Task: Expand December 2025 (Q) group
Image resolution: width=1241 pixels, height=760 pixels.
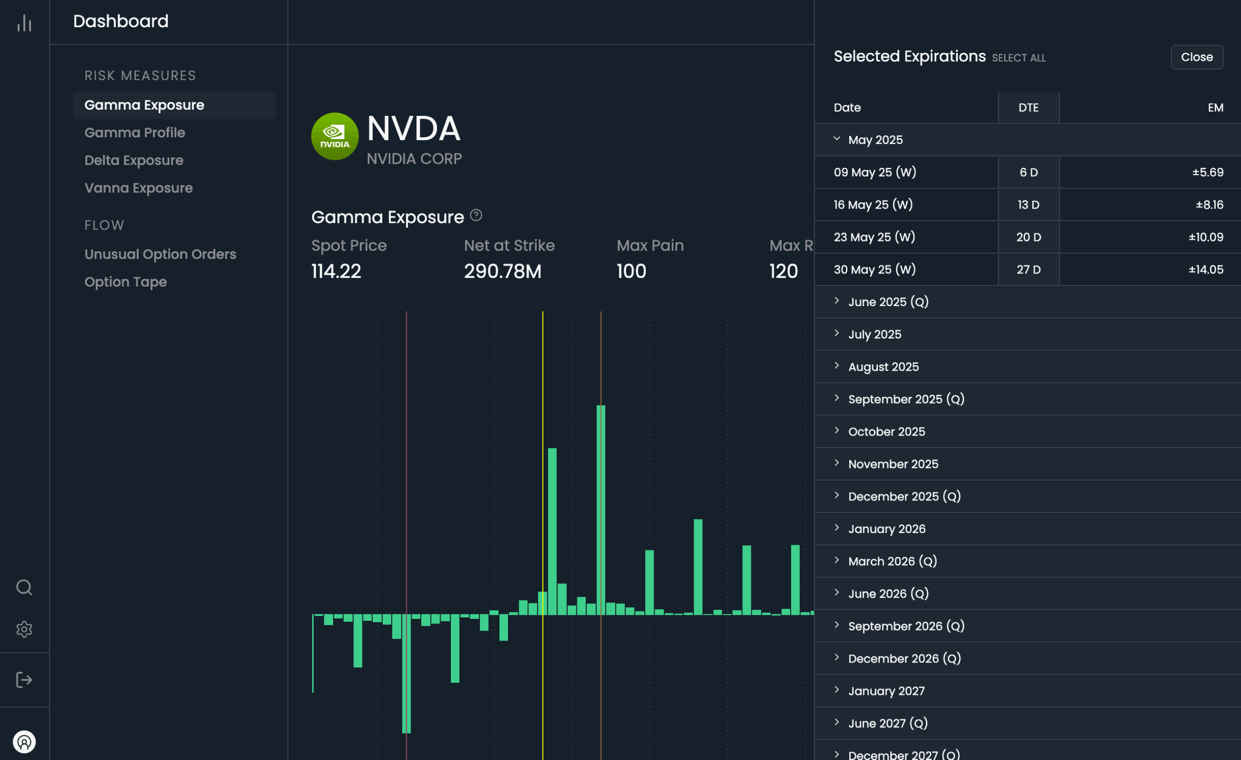Action: point(1027,497)
